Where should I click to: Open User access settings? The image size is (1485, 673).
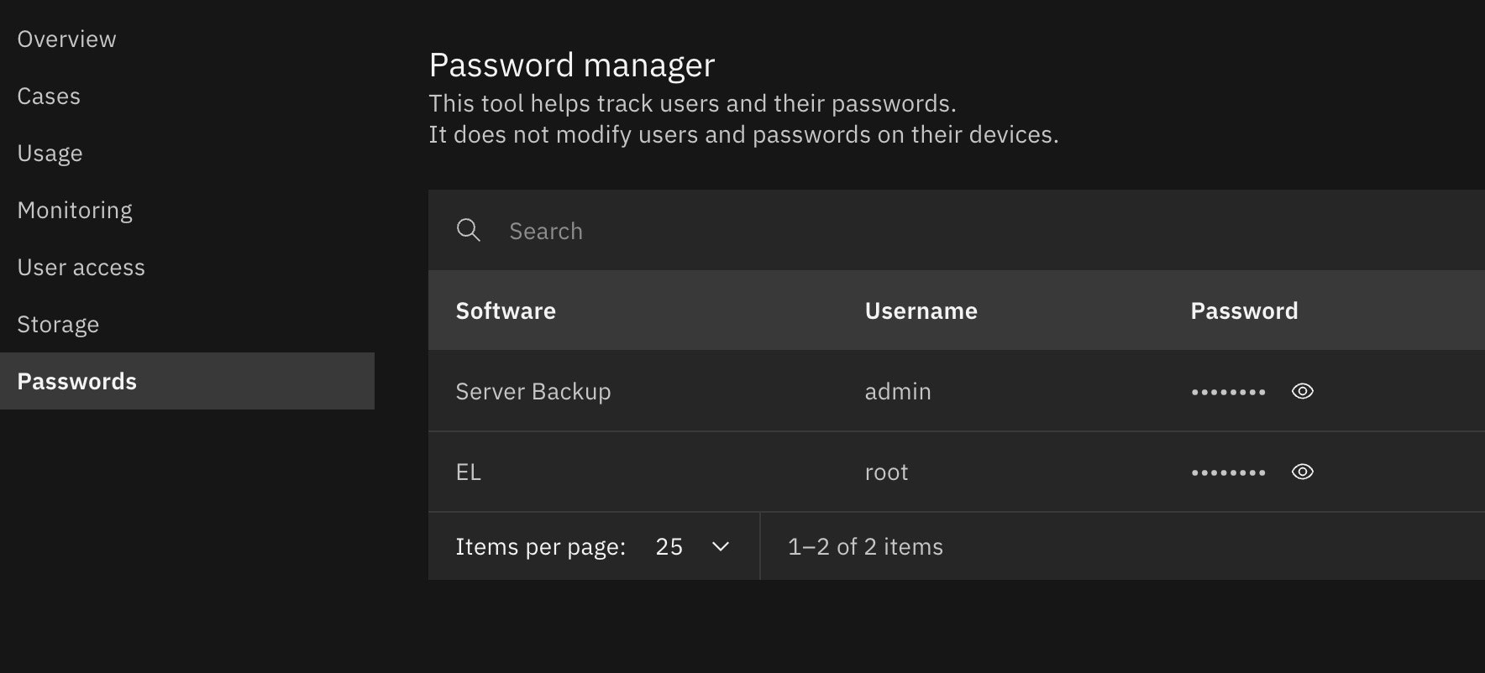[x=81, y=268]
